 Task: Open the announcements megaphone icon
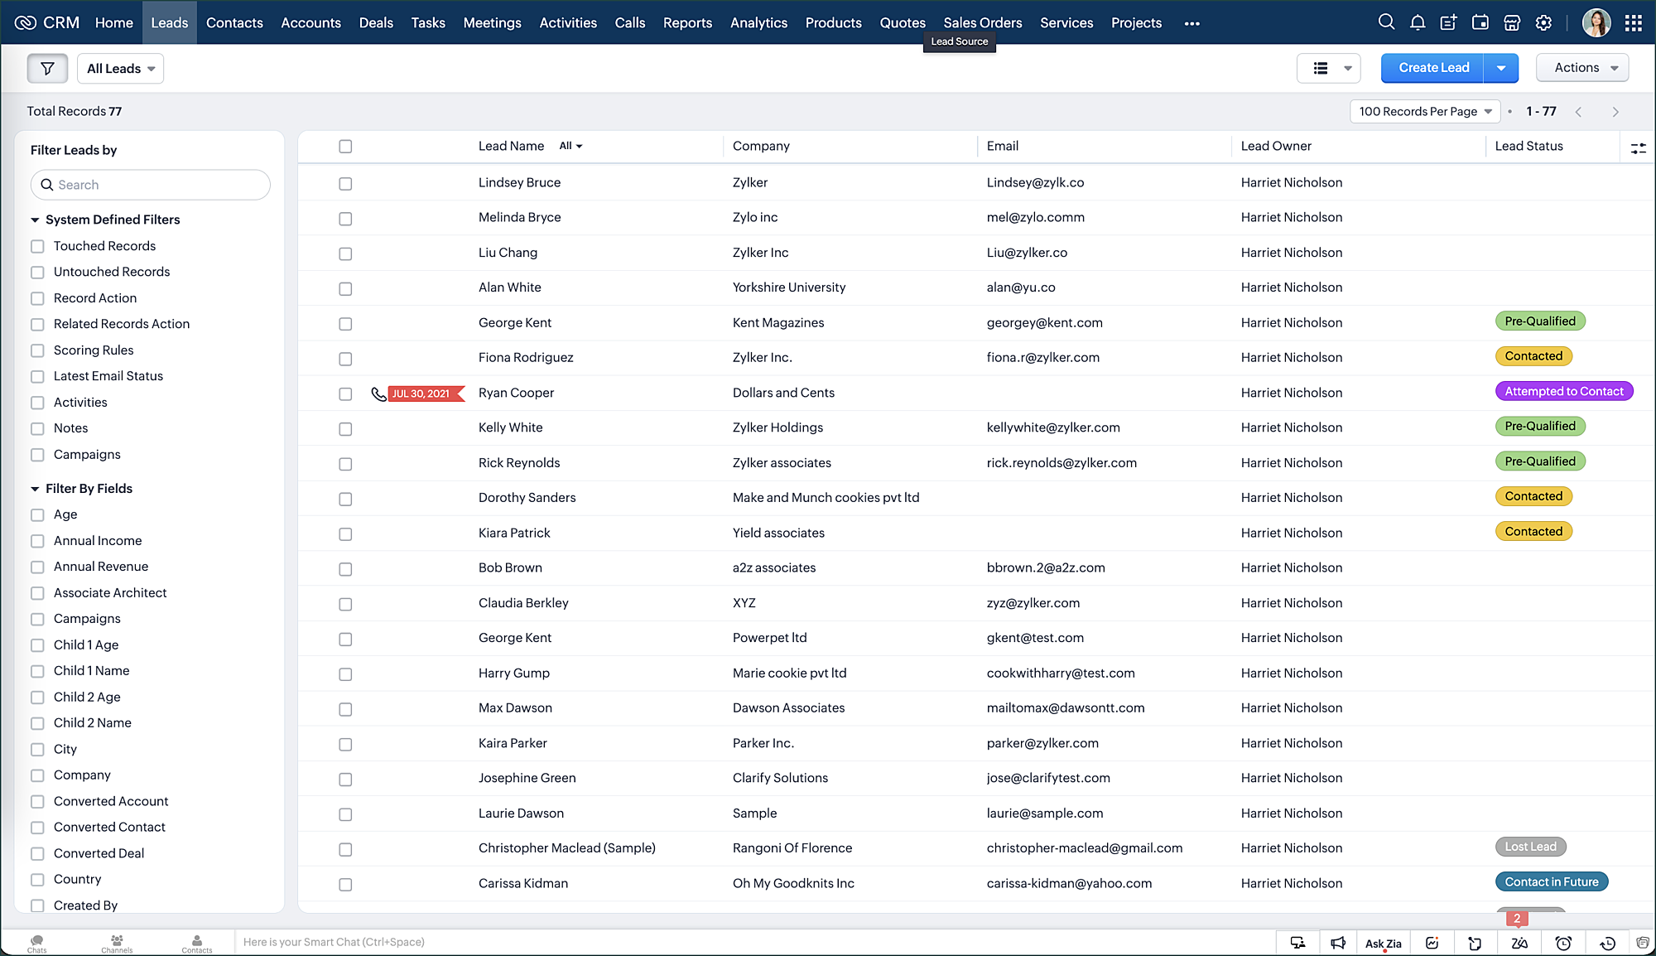(x=1338, y=943)
